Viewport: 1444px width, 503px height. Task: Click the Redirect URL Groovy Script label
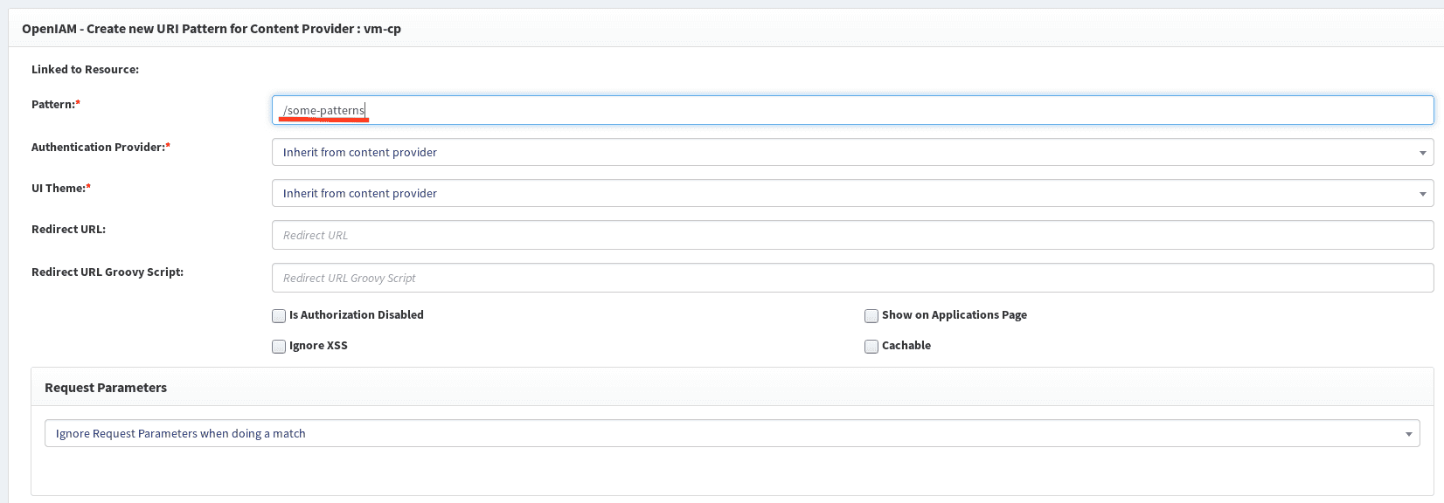point(108,272)
